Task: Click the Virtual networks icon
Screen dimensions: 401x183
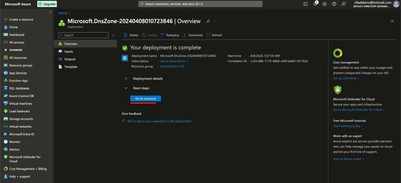Action: pos(6,126)
